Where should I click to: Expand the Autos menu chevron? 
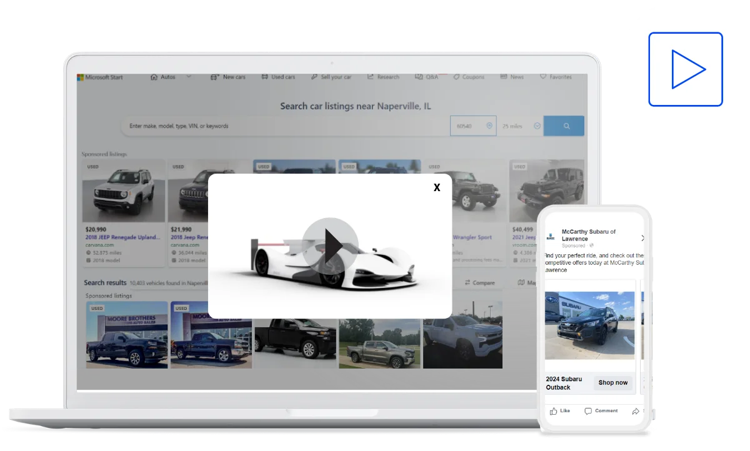point(189,77)
